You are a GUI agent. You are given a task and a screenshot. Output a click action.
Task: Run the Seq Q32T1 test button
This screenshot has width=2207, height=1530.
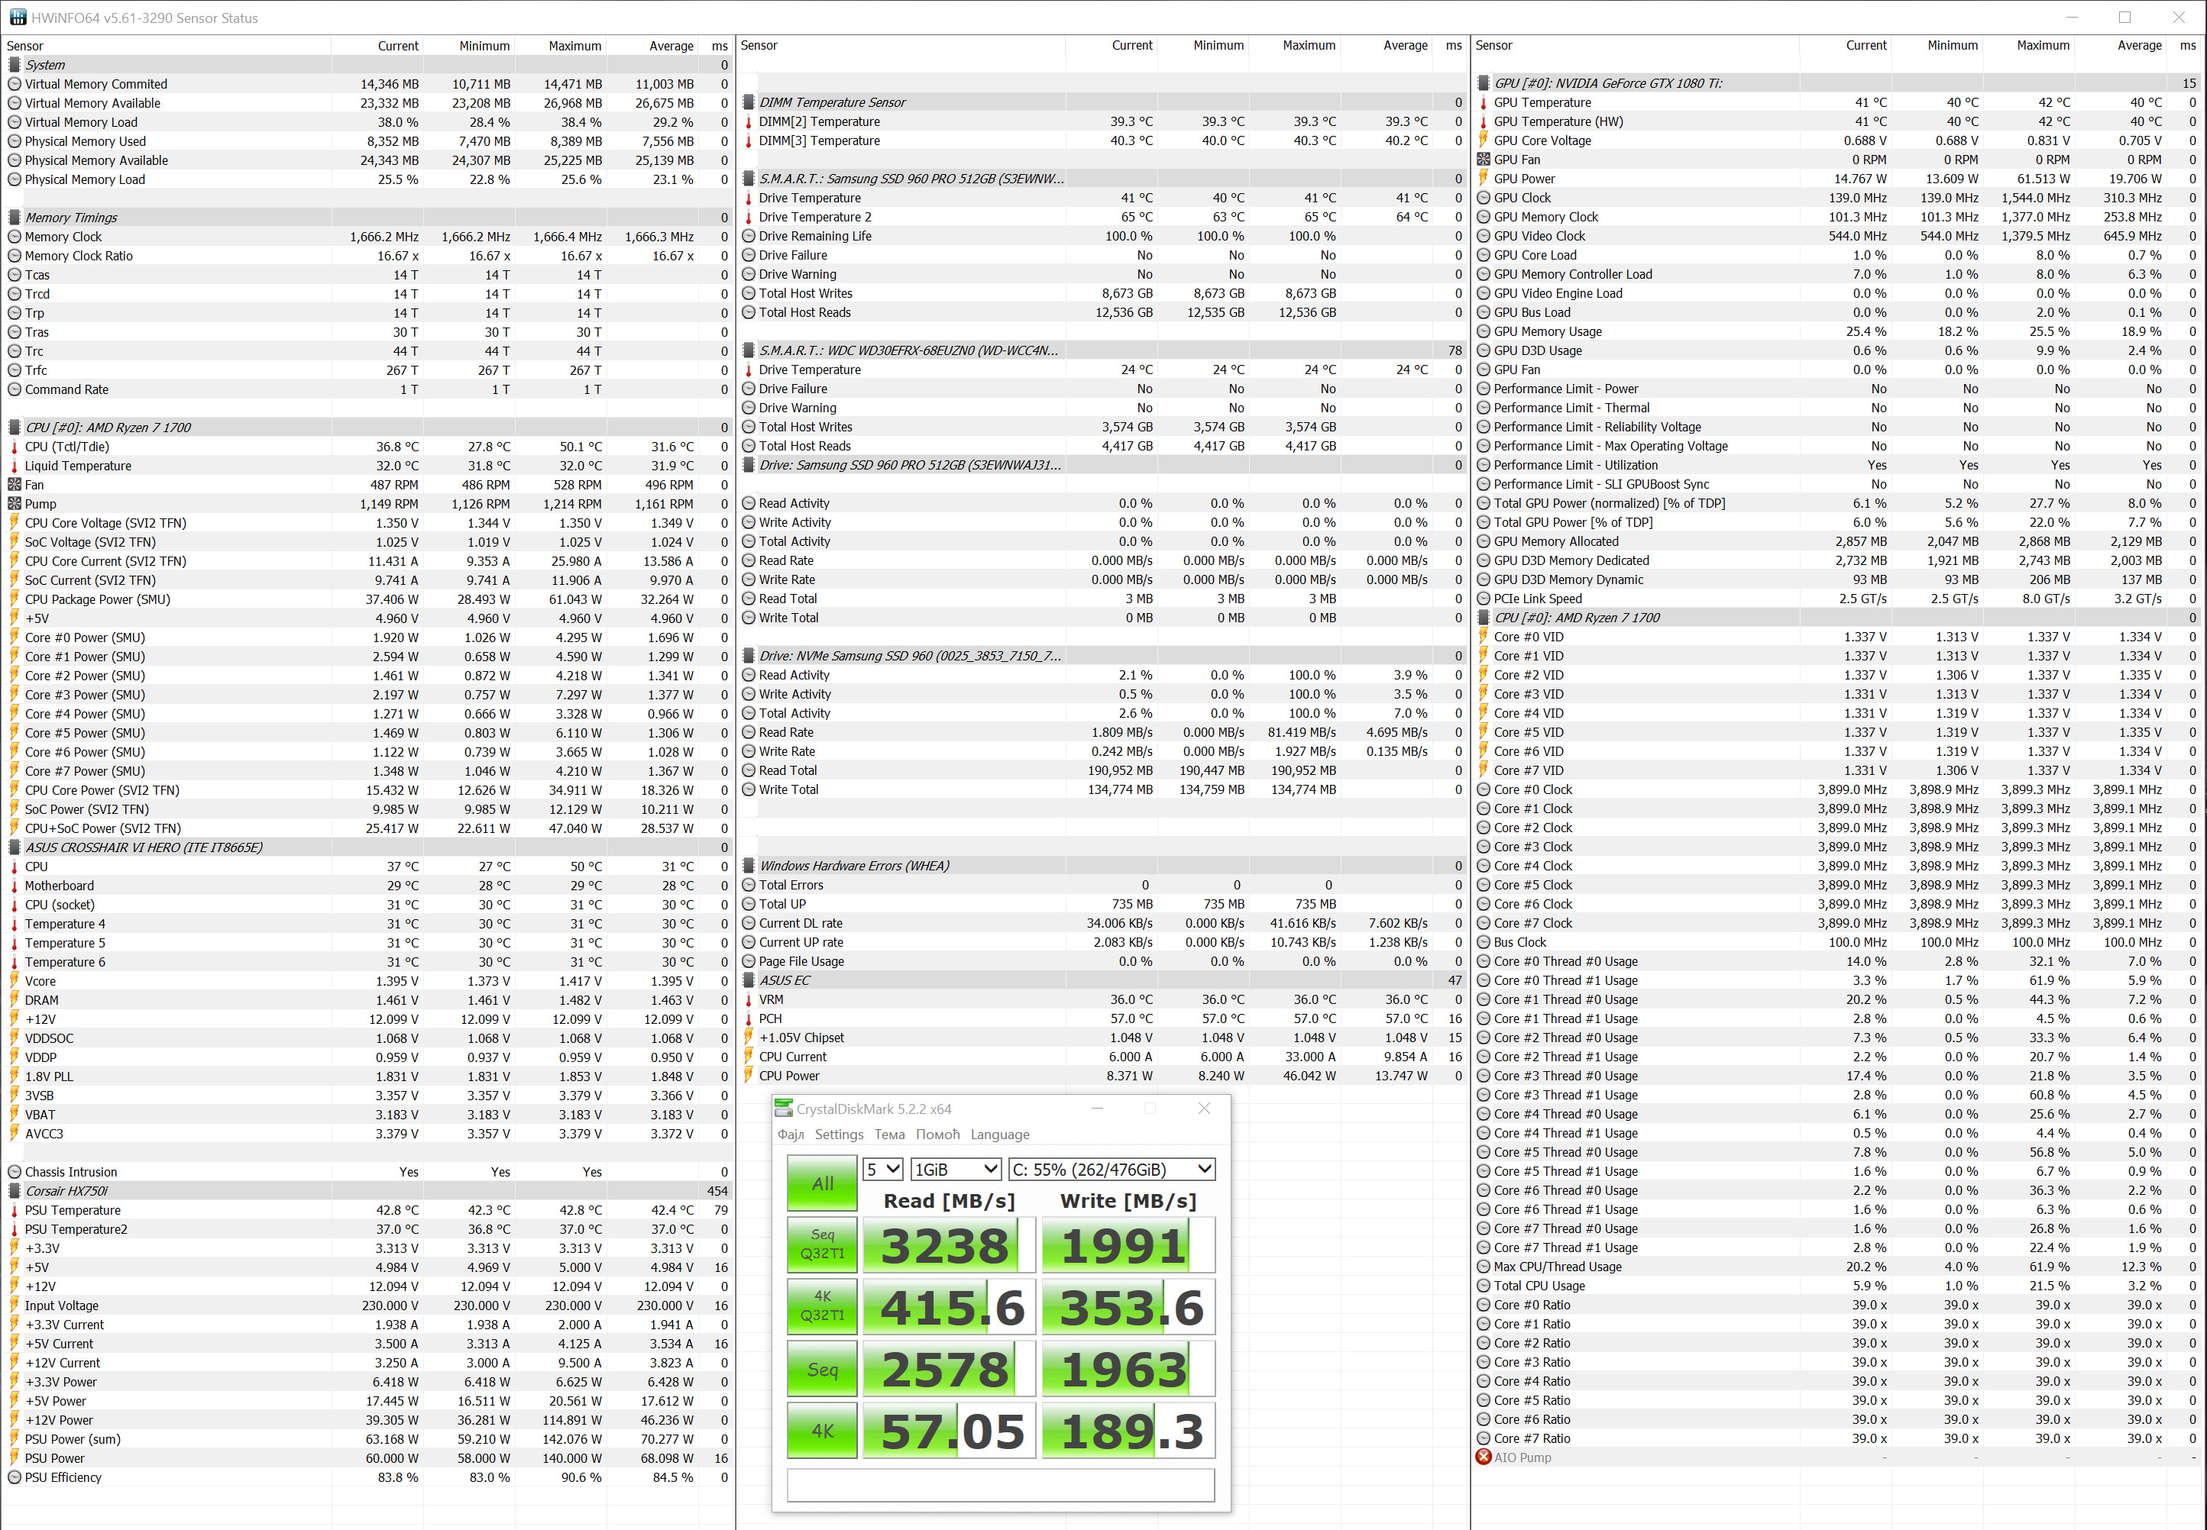coord(822,1244)
